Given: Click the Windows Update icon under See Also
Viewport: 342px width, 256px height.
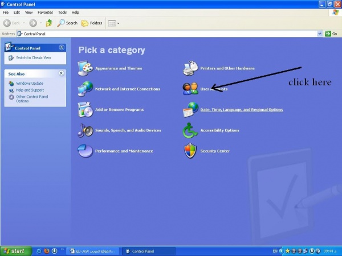Looking at the screenshot, I should click(11, 84).
